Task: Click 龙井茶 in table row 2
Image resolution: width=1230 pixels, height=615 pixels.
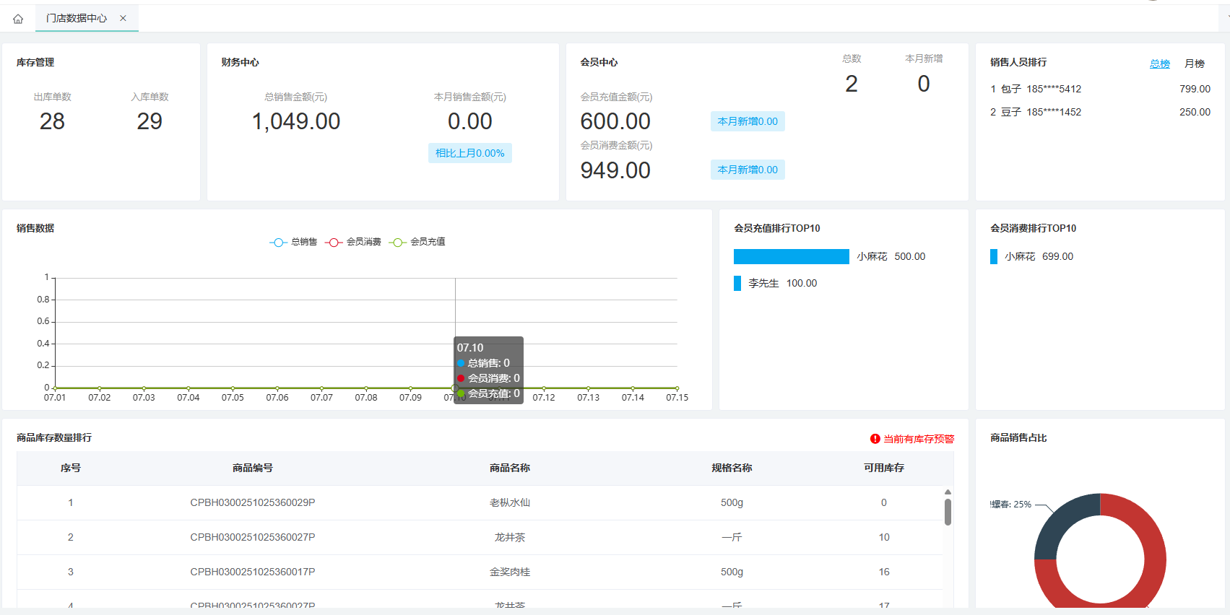Action: 510,537
